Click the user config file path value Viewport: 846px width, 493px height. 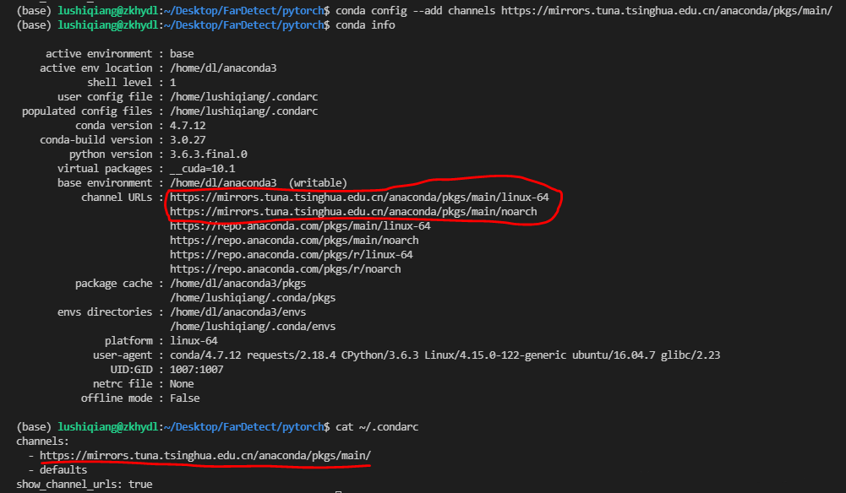coord(243,97)
